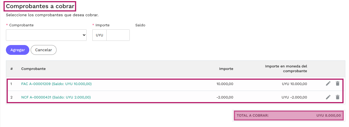The height and width of the screenshot is (127, 349).
Task: Open the FAC A-00001209 comprobante link
Action: coord(56,84)
